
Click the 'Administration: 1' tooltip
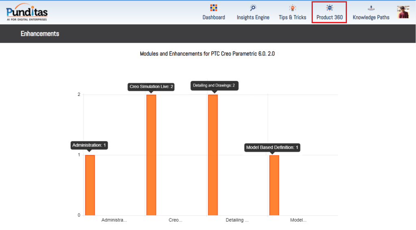click(89, 145)
